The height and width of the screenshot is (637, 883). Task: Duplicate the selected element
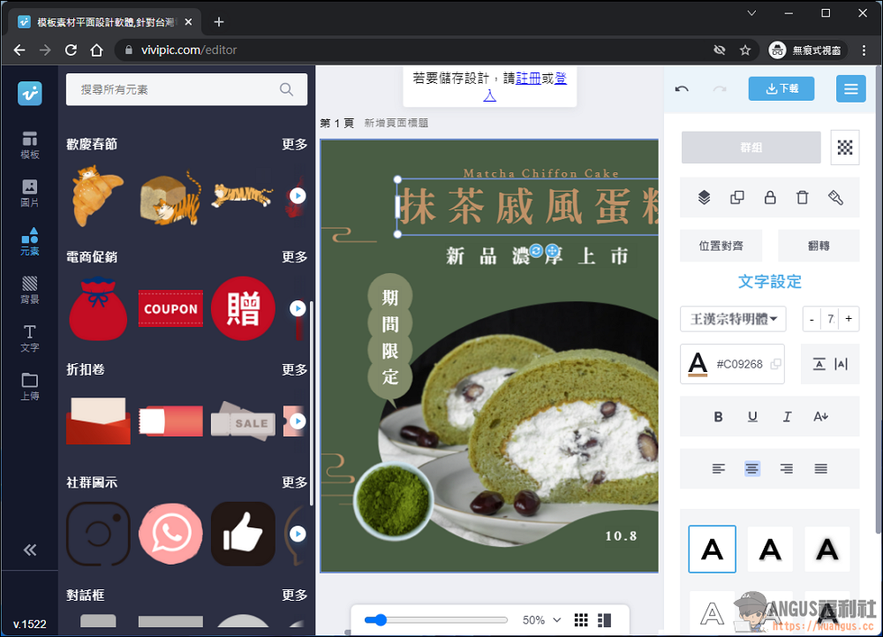coord(737,197)
